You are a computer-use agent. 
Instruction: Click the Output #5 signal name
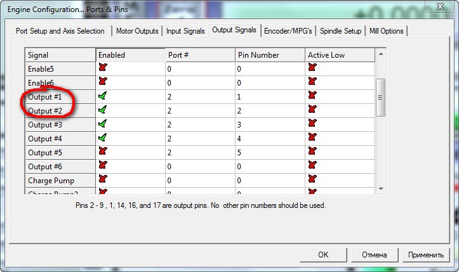point(45,153)
